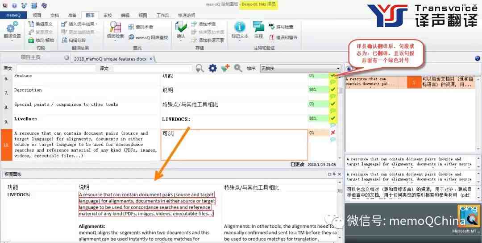482x243 pixels.
Task: Click the 95% match rate cell of segment 7
Action: (319, 90)
